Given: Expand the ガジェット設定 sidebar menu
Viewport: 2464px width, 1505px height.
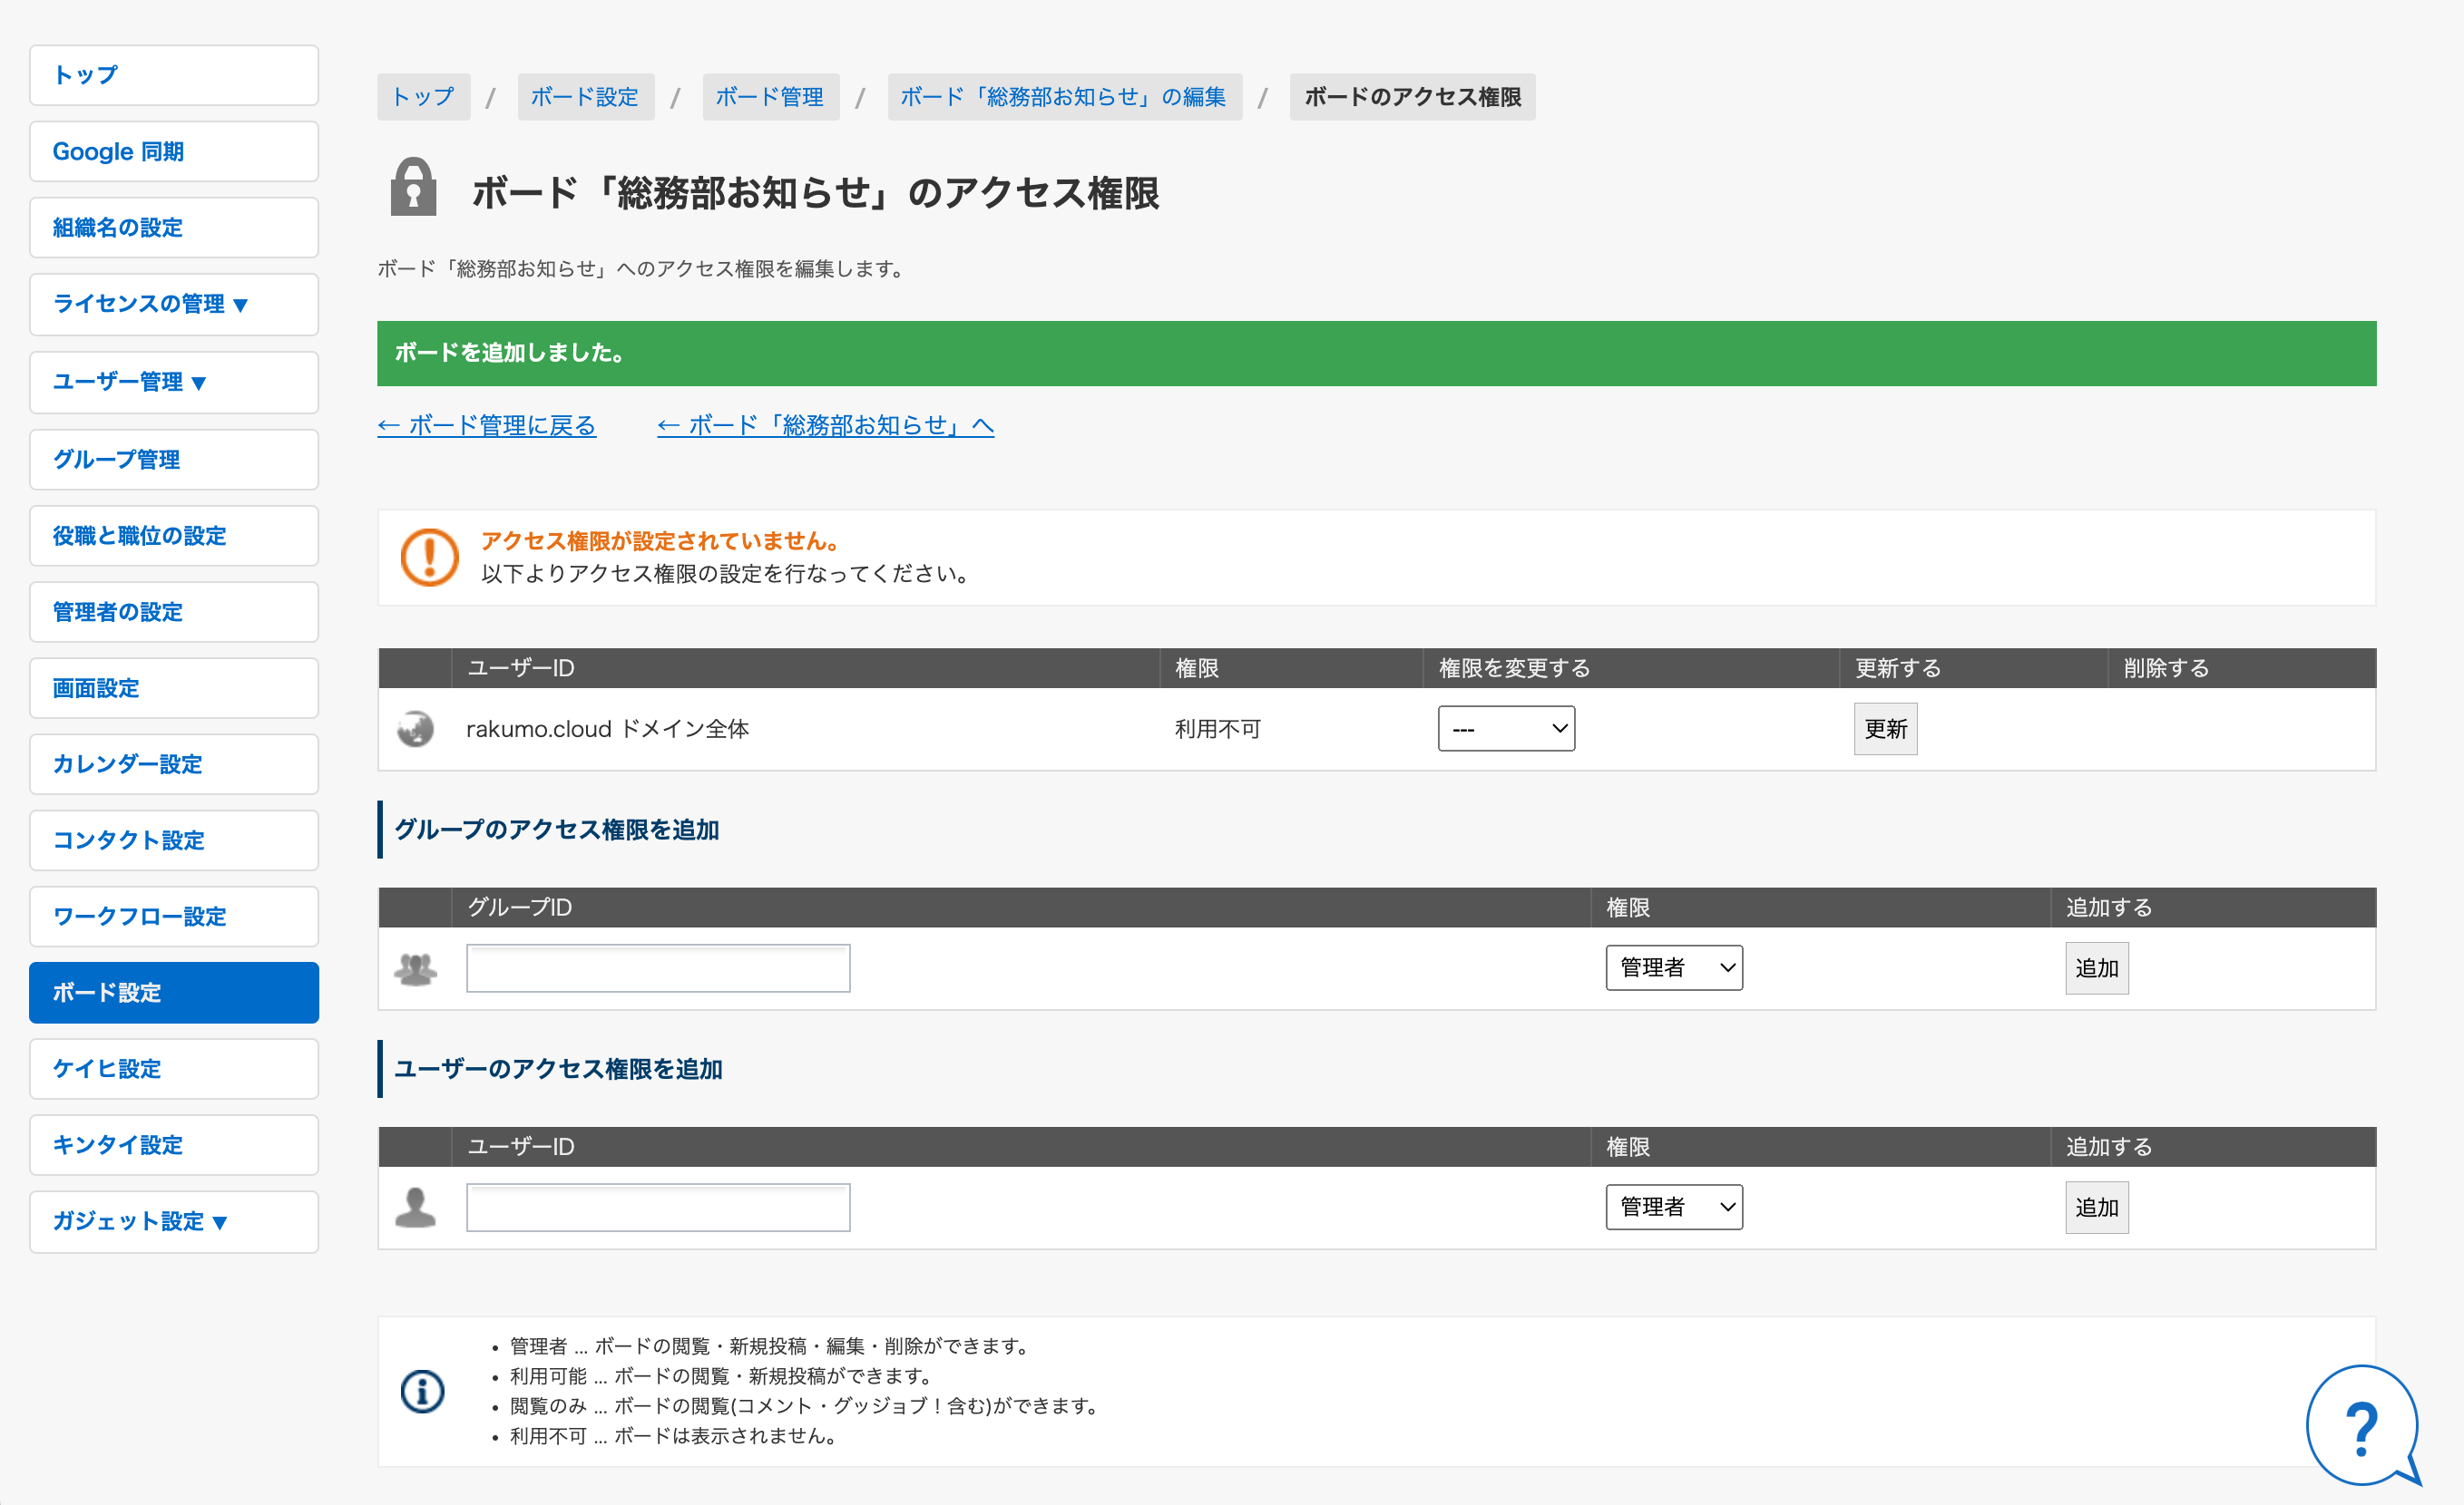Looking at the screenshot, I should [x=174, y=1221].
